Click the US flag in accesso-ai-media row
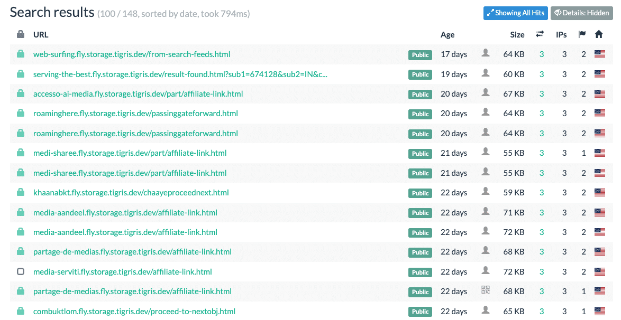This screenshot has height=320, width=621. point(600,94)
